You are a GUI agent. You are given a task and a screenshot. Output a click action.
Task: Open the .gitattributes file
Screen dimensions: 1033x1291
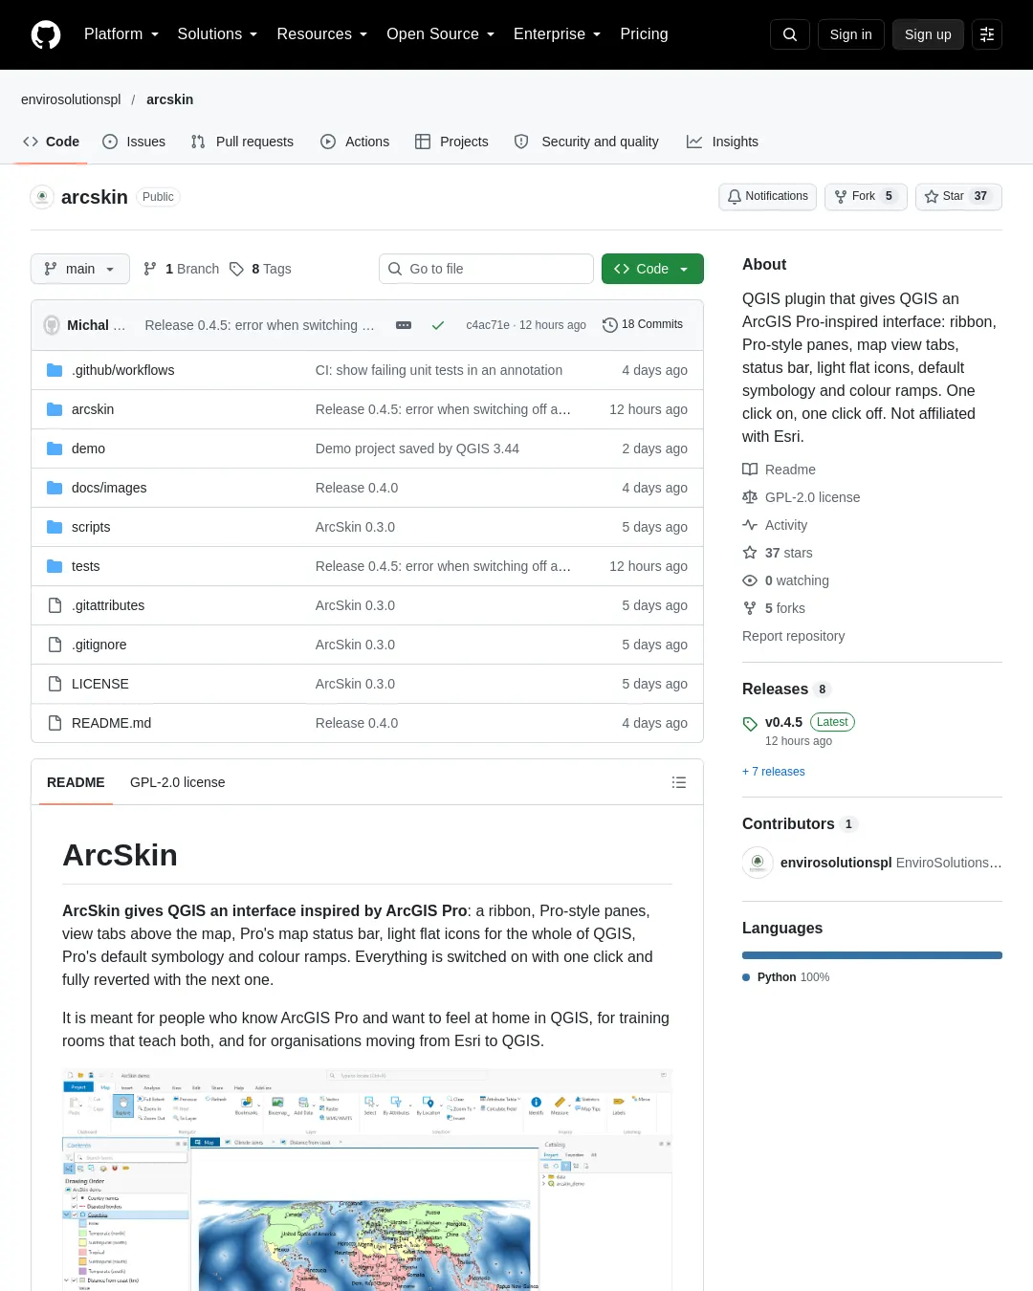click(108, 605)
